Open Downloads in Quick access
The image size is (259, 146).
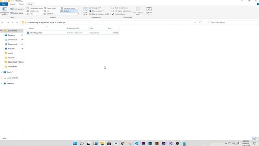tap(13, 40)
